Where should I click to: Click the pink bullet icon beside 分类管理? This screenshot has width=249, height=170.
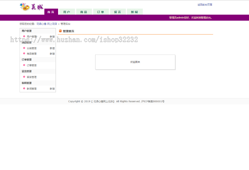click(x=24, y=48)
